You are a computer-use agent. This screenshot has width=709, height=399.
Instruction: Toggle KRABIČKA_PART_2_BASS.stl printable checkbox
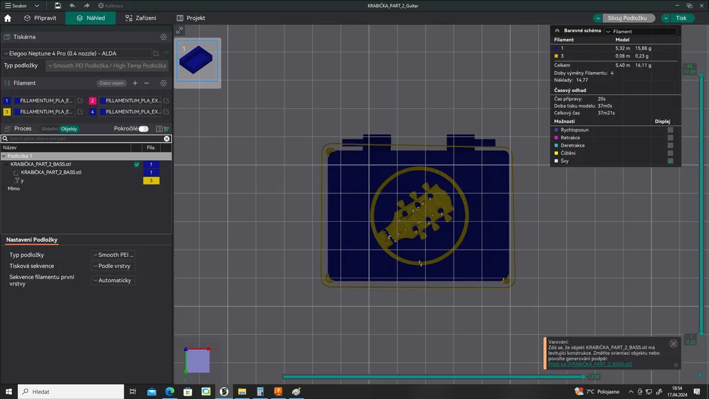click(x=137, y=164)
